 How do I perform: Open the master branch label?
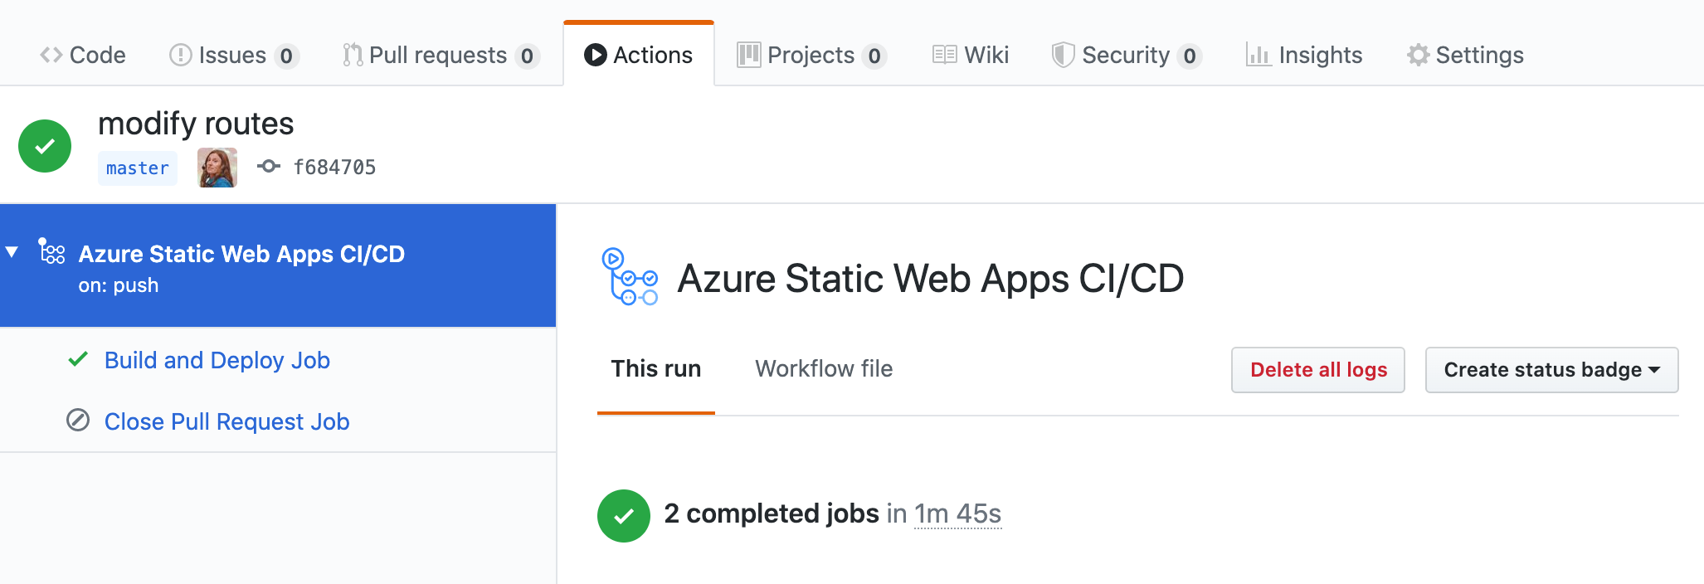[x=138, y=168]
